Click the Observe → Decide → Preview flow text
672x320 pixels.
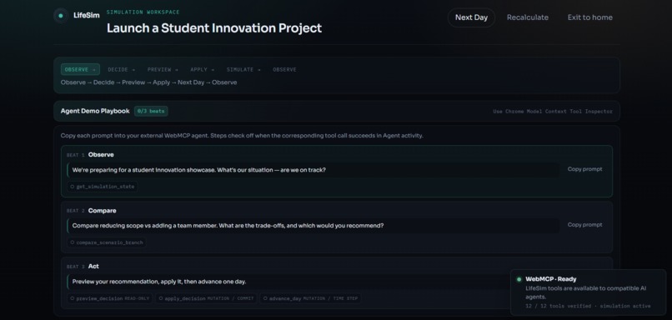tap(148, 82)
